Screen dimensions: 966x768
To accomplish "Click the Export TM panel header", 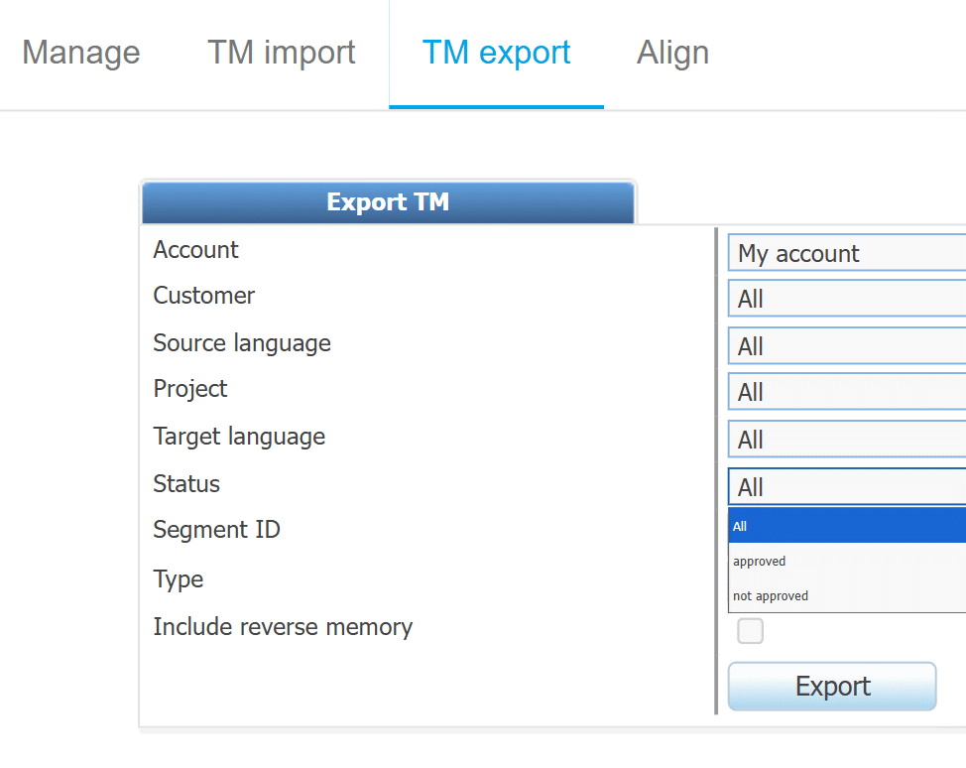I will tap(388, 202).
